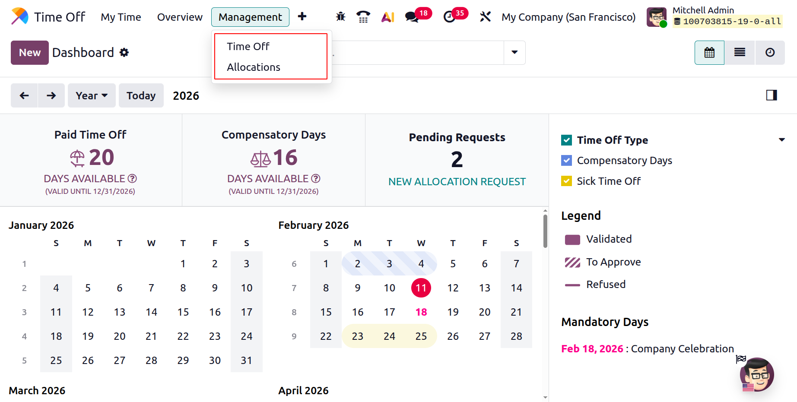The width and height of the screenshot is (797, 402).
Task: Open the AI assistant icon
Action: [387, 17]
